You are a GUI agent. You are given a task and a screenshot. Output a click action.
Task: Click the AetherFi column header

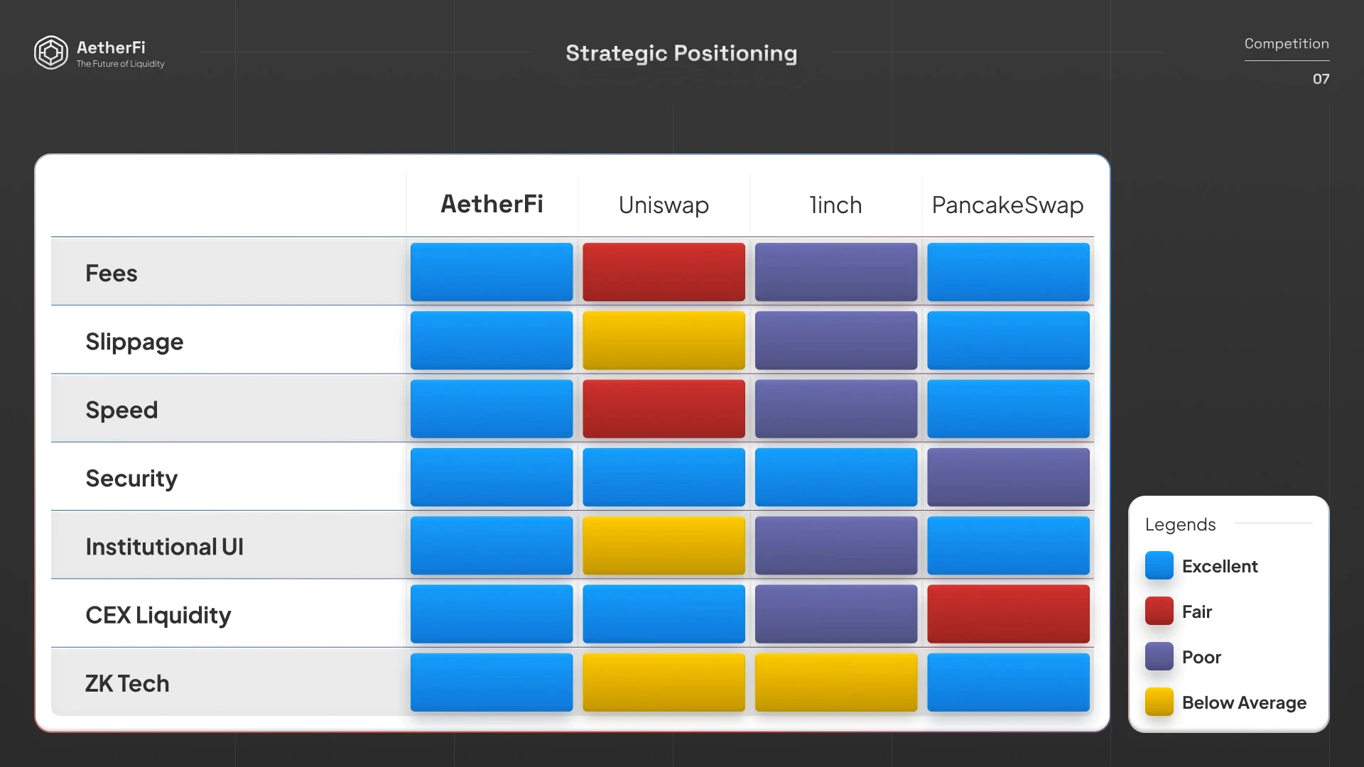492,205
